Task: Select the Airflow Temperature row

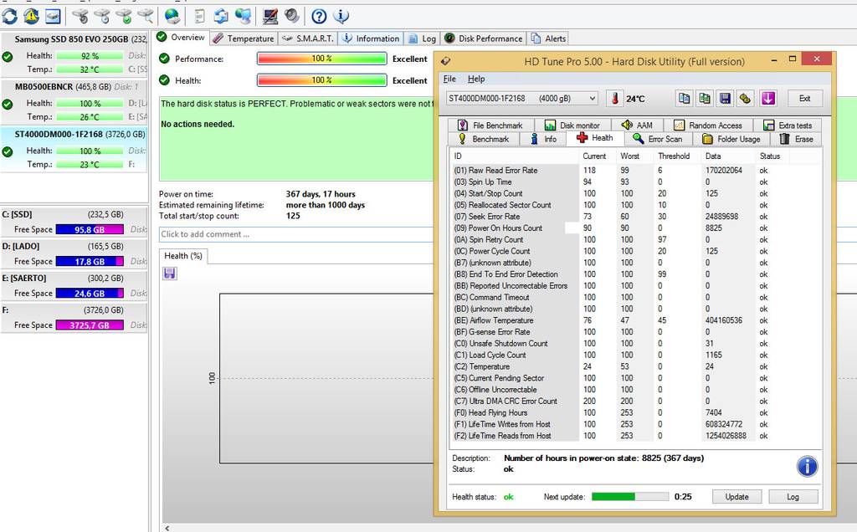Action: pyautogui.click(x=634, y=320)
